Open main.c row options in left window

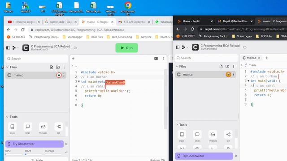(64, 75)
